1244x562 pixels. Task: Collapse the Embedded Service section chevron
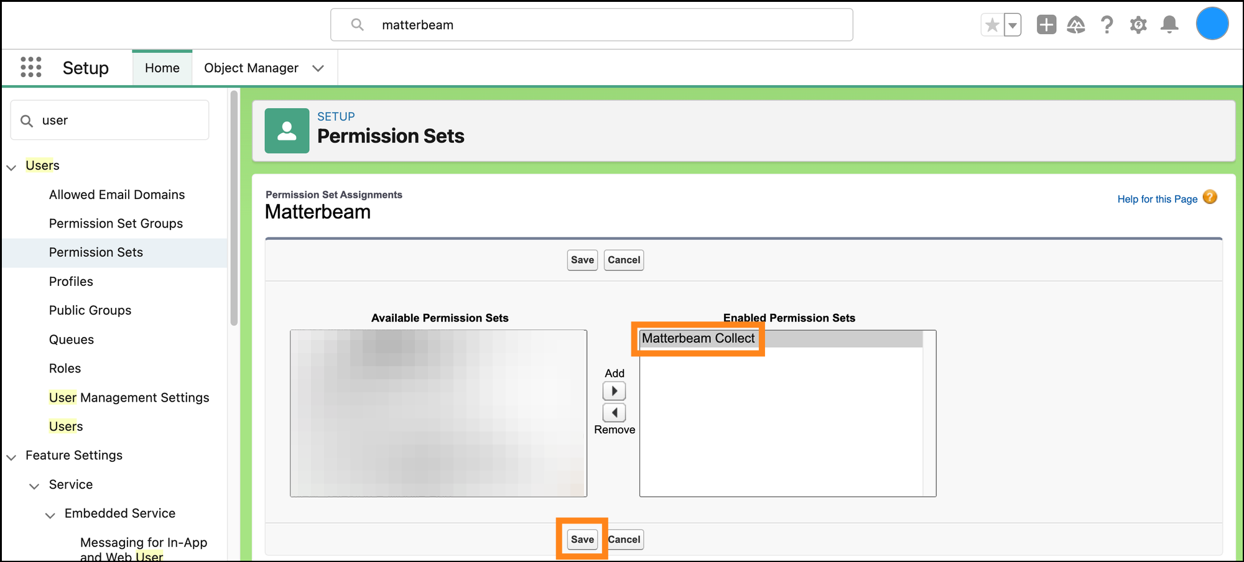tap(50, 515)
